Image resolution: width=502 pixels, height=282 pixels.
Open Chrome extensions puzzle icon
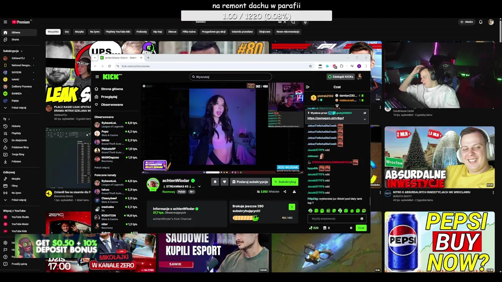tap(341, 66)
